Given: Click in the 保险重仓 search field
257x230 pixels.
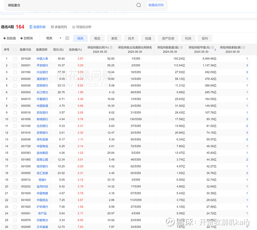Looking at the screenshot, I should (70, 5).
